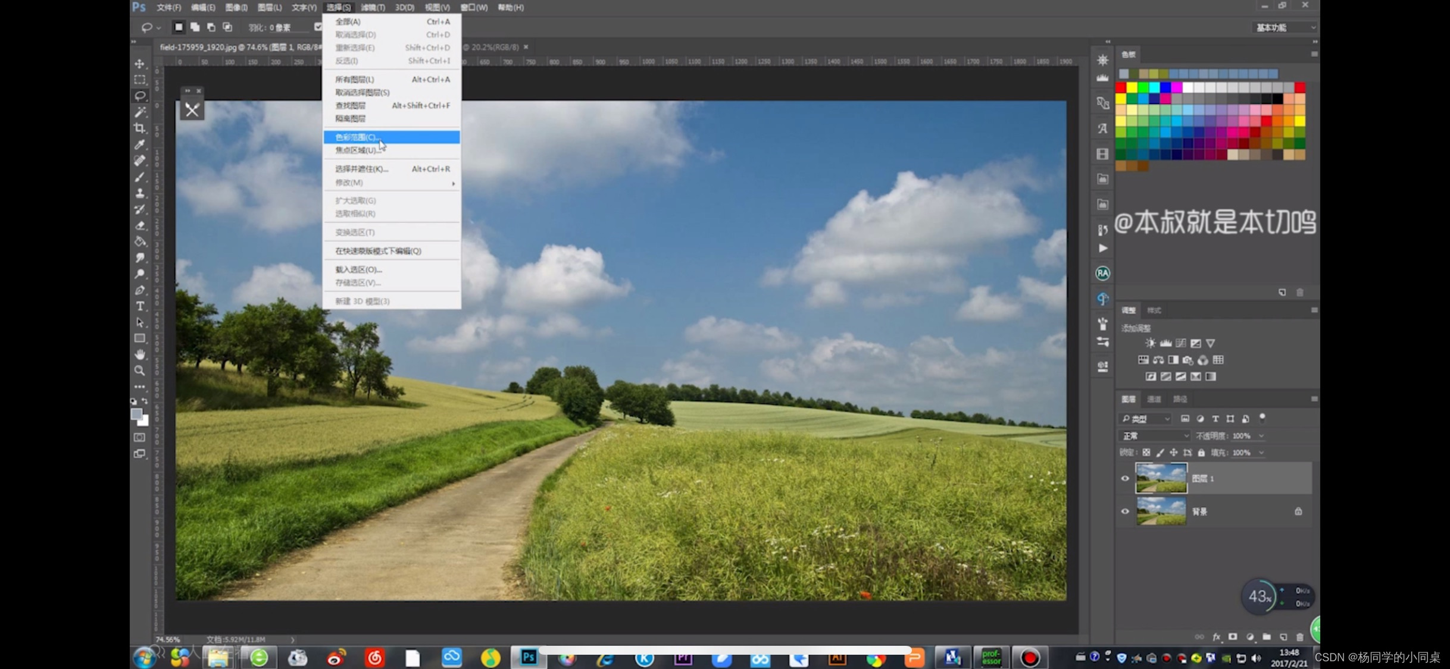Select the Healing Brush tool

140,161
